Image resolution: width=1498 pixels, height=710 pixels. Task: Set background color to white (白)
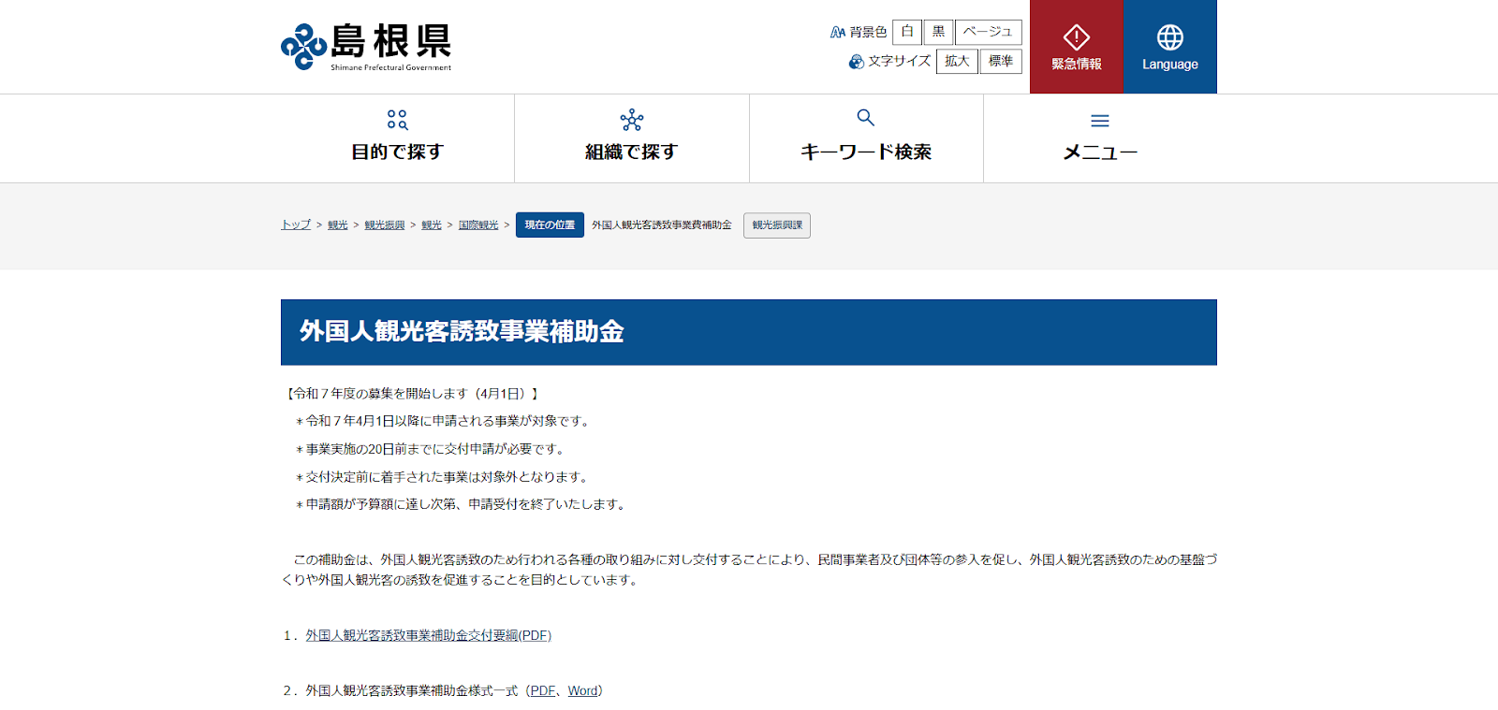(x=907, y=32)
